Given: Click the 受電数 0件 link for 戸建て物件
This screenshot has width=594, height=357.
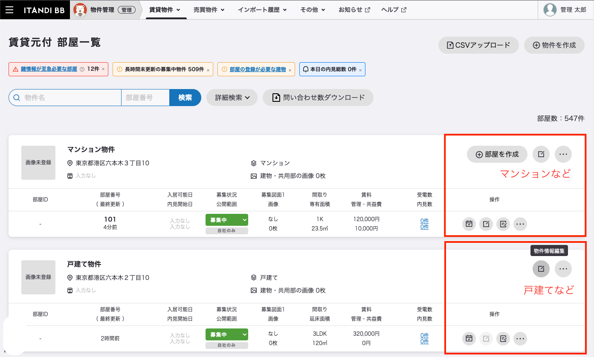Looking at the screenshot, I should coord(424,335).
